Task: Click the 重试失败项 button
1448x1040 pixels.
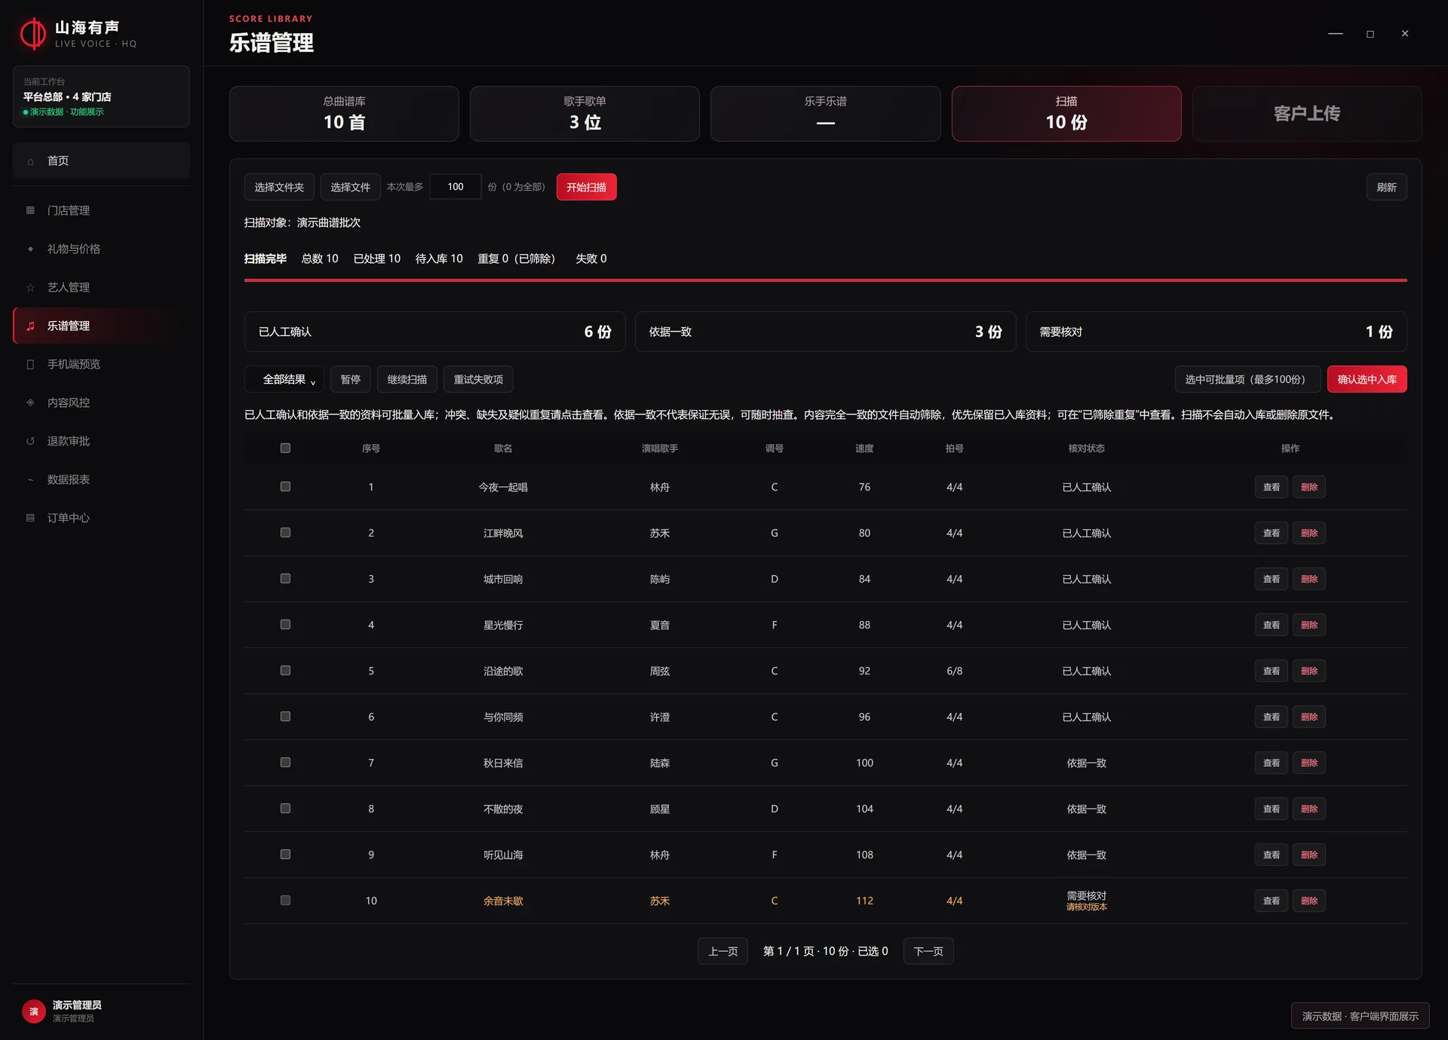Action: tap(478, 379)
